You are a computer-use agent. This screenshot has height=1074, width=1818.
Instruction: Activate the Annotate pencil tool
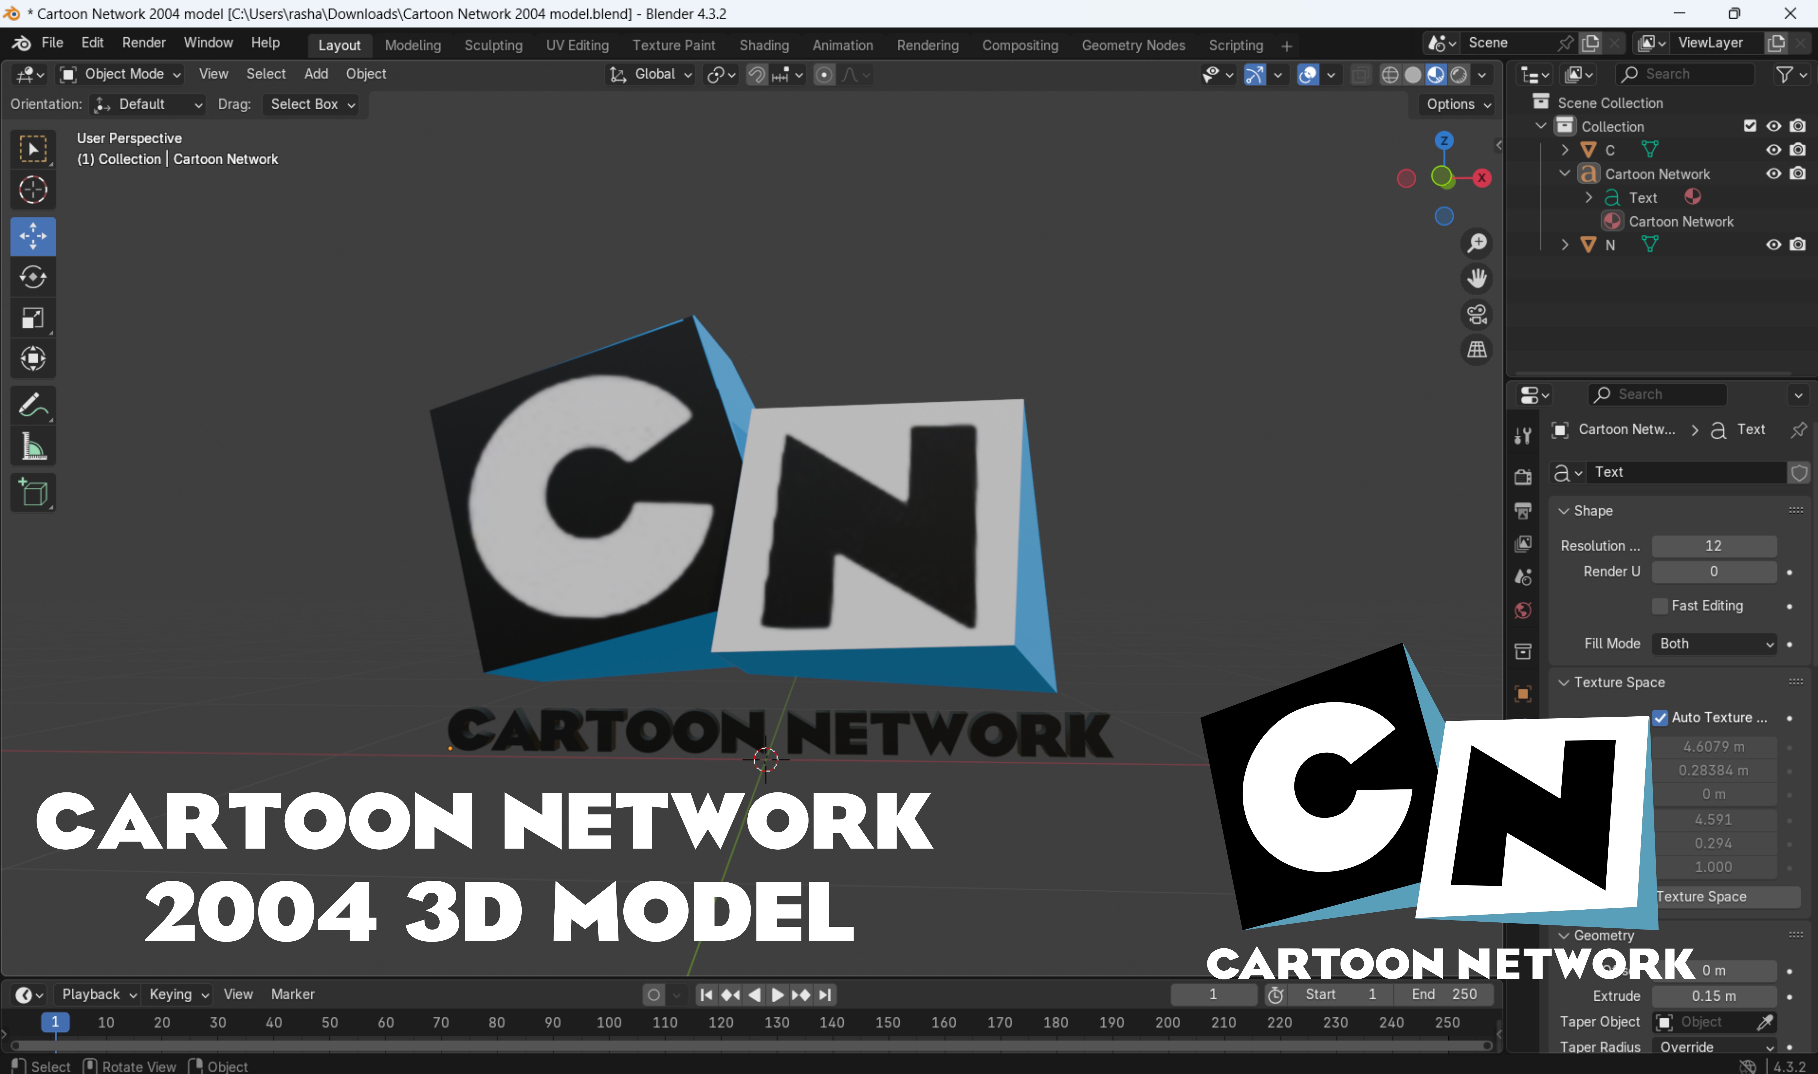point(32,405)
